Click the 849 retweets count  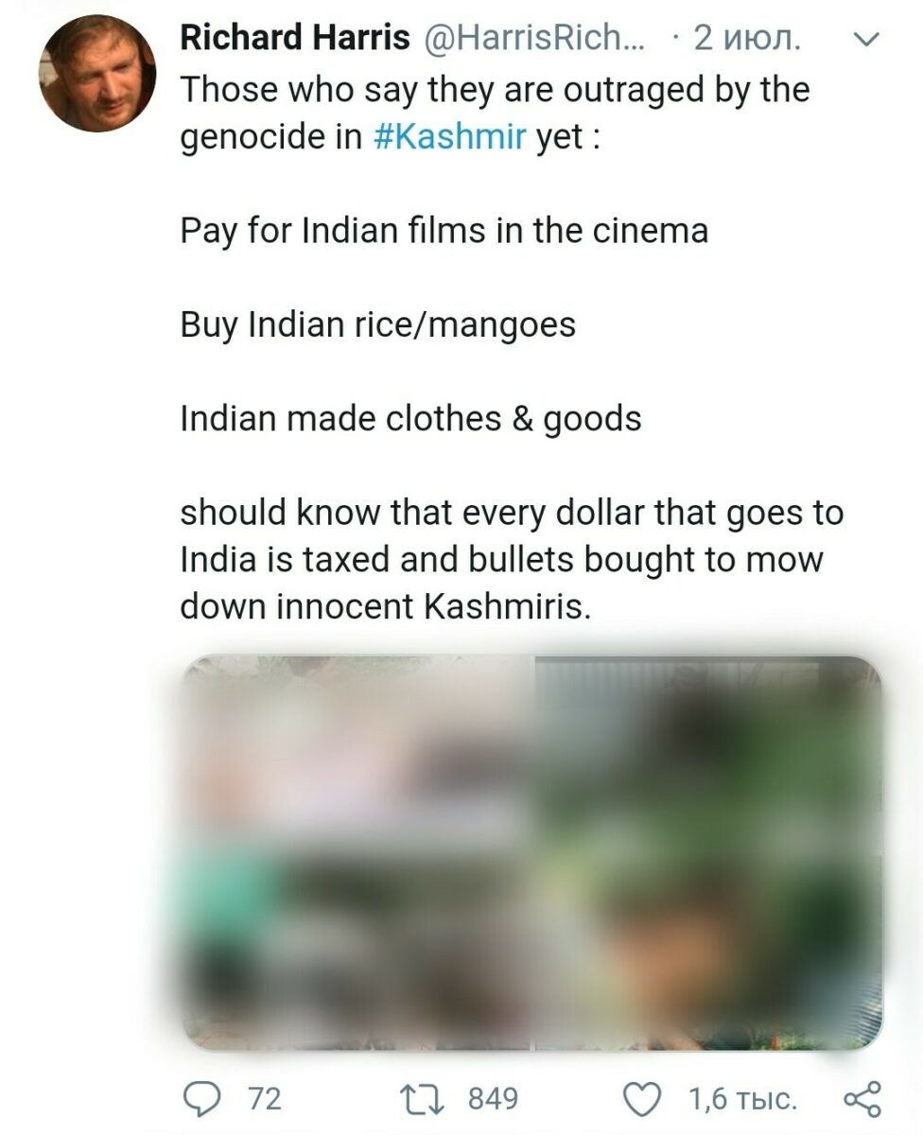[x=494, y=1098]
